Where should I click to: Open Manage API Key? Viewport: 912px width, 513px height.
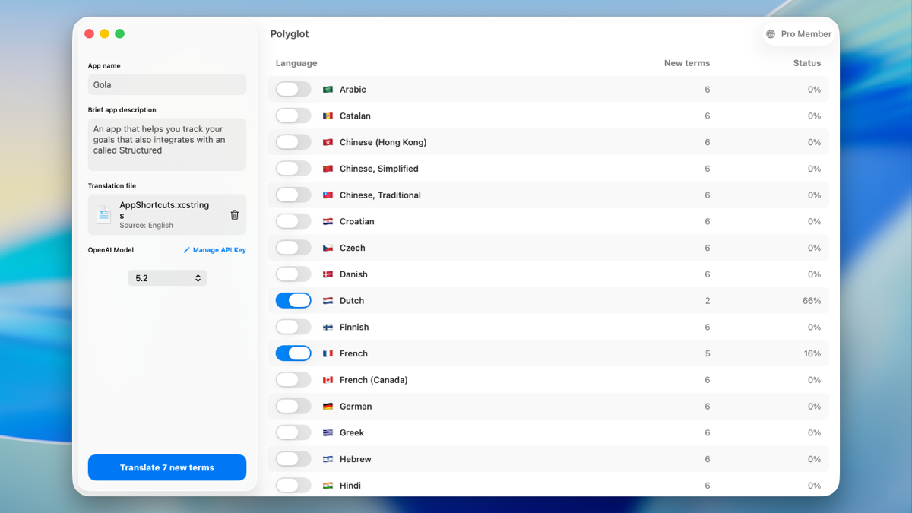219,249
